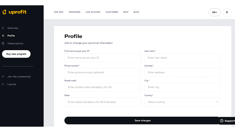Go to the Live Account menu item
The image size is (235, 132).
93,12
